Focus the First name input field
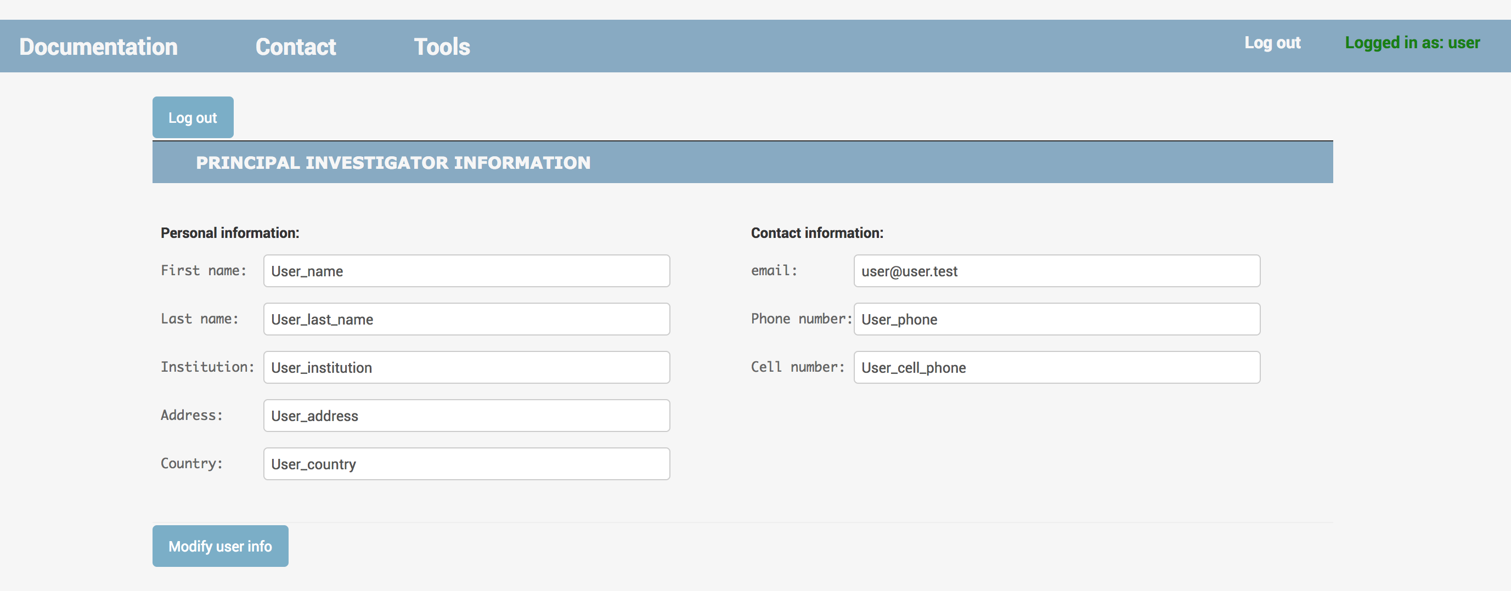Screen dimensions: 1511x591 point(466,271)
